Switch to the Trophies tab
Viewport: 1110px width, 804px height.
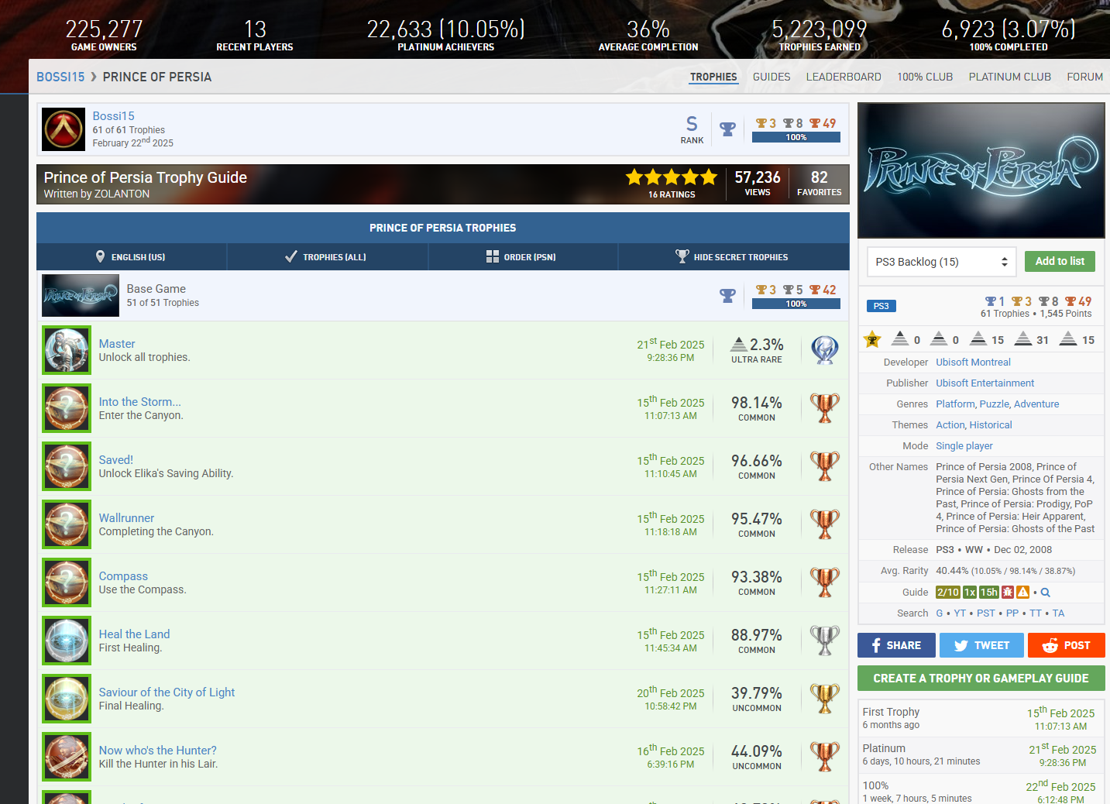713,77
